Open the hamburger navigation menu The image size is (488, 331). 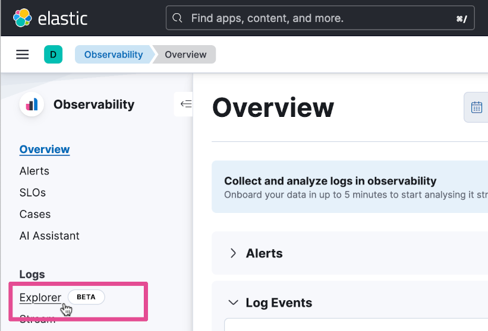click(x=23, y=55)
